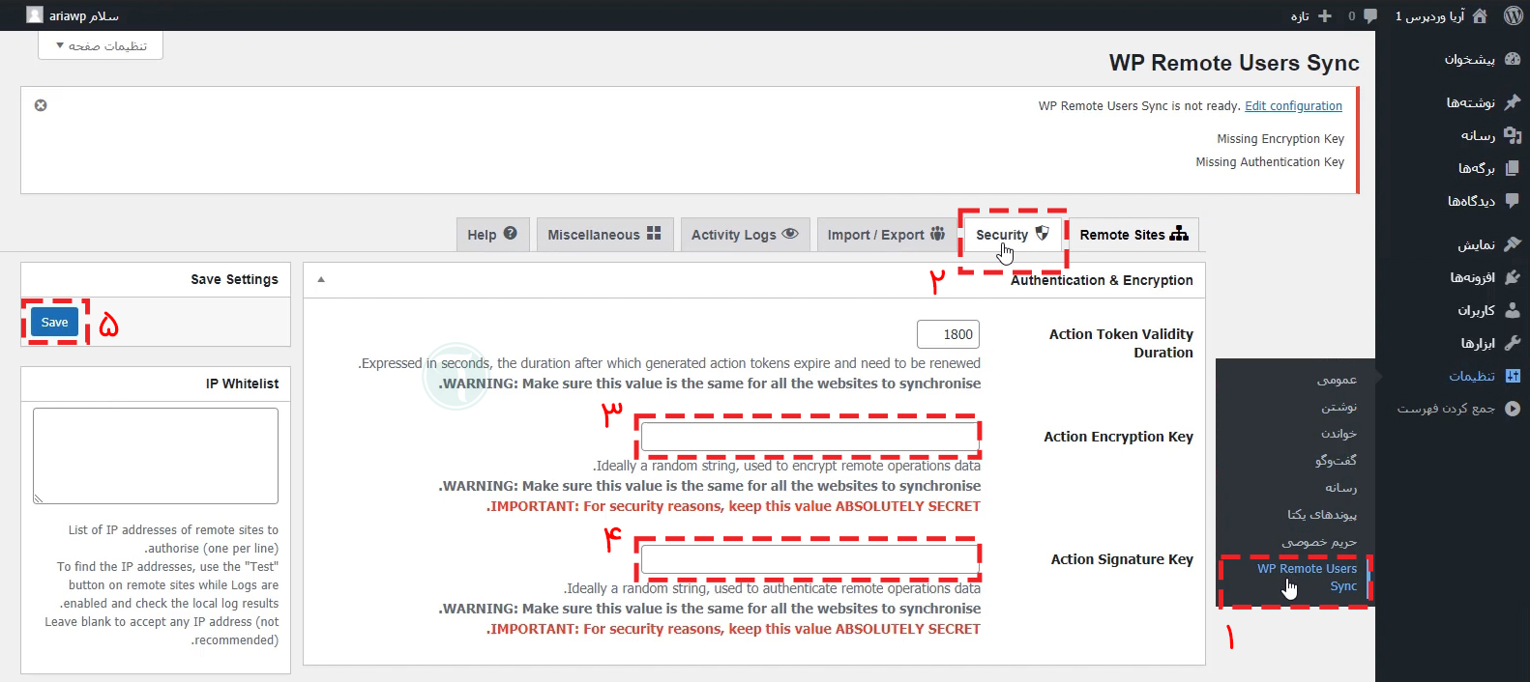Dismiss the not-ready notice with the X icon
Image resolution: width=1530 pixels, height=682 pixels.
[x=41, y=105]
